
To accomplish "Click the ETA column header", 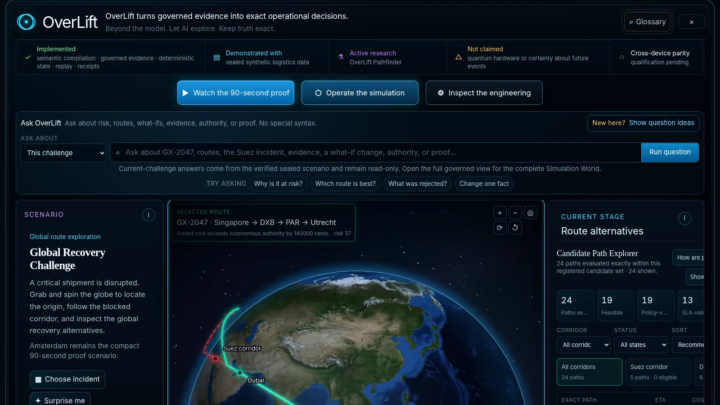I will [x=660, y=400].
